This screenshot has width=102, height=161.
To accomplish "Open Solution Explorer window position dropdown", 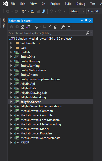I will 82,21.
